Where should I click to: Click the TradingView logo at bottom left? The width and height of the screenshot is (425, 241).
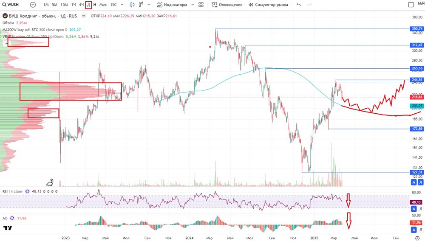8,228
